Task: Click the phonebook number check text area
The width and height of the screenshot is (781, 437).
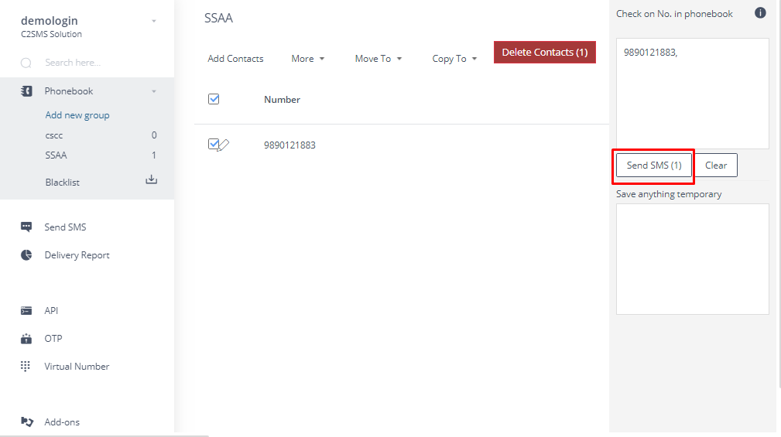Action: (692, 94)
